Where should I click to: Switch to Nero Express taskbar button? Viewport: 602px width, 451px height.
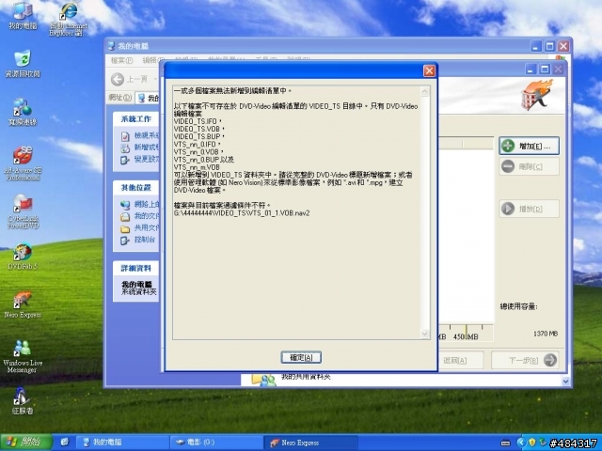coord(310,443)
